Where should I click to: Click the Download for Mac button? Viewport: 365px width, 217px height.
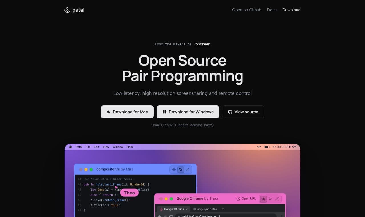[127, 112]
